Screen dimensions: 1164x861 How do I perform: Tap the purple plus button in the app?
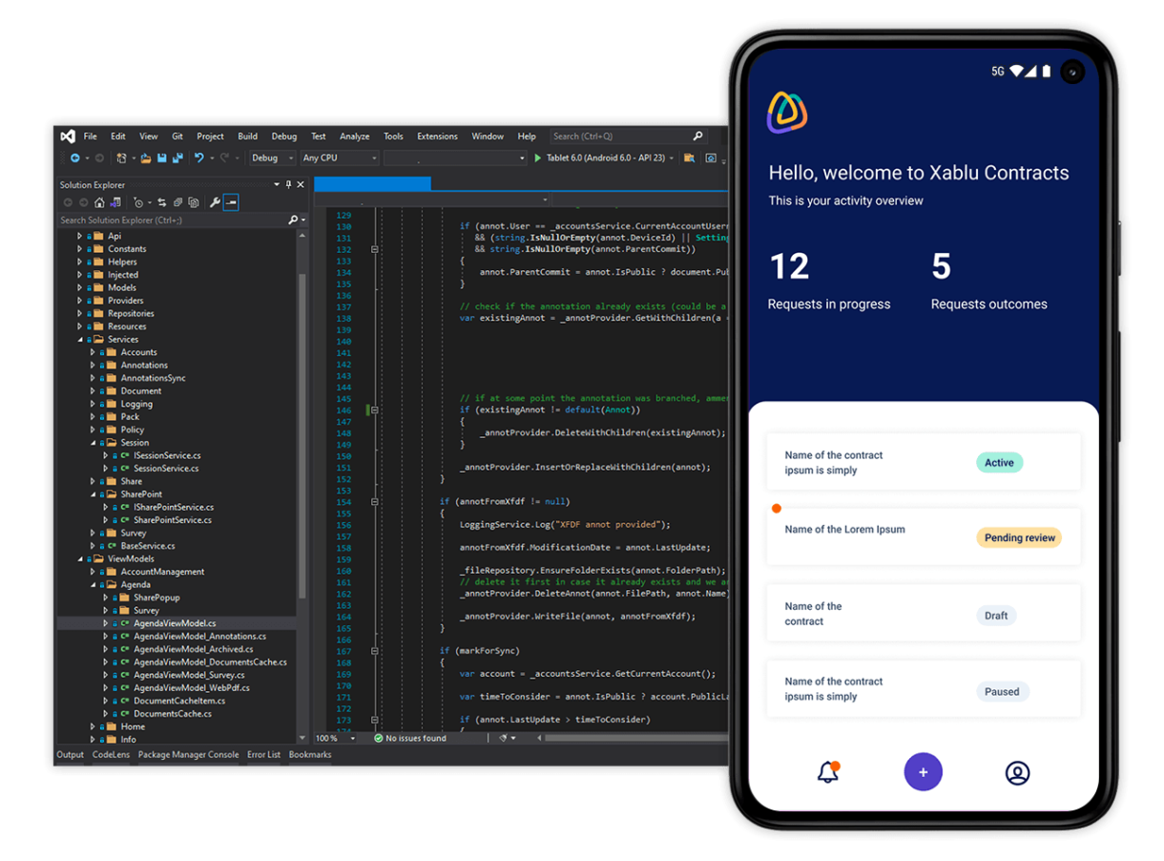coord(923,770)
